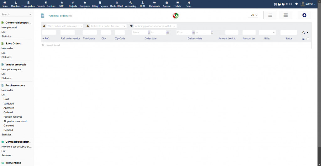The width and height of the screenshot is (321, 166).
Task: Clear filters with the X icon
Action: click(x=308, y=32)
